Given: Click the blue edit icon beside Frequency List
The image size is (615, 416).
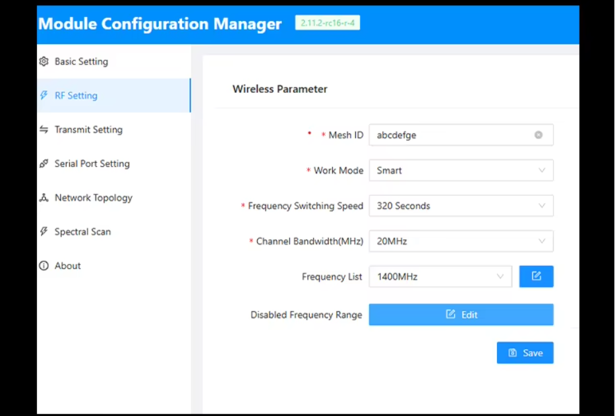Looking at the screenshot, I should click(536, 276).
